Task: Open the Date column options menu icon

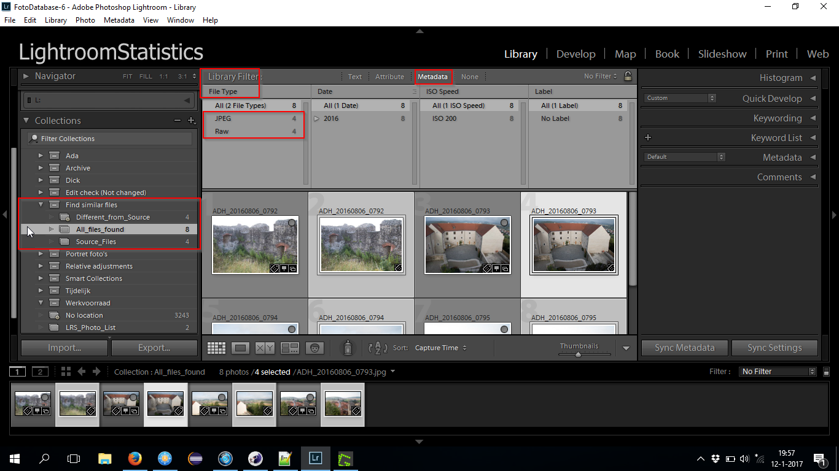Action: [415, 91]
